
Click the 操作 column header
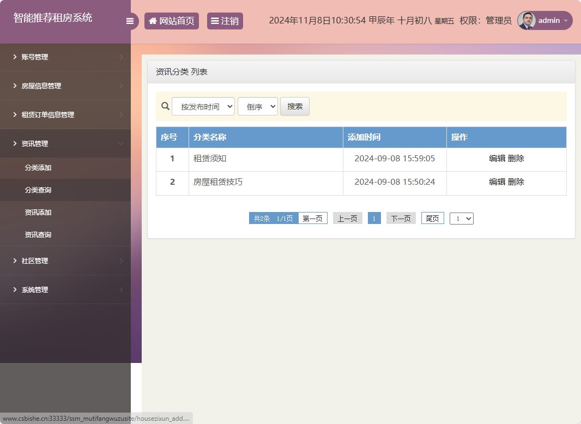506,137
